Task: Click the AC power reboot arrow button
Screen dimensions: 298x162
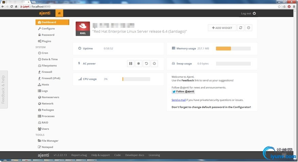Action: coord(146,64)
